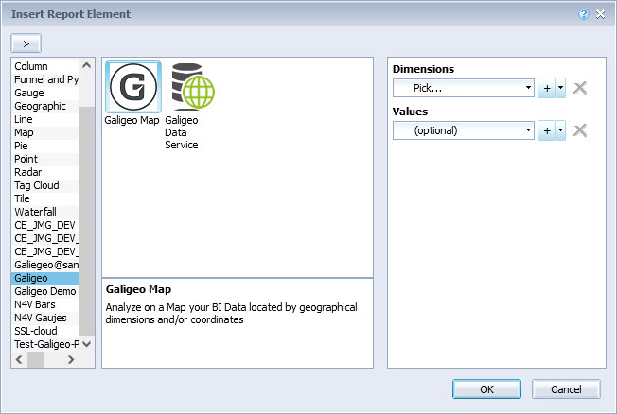Expand the arrow beside Values plus button
Viewport: 617px width, 414px height.
561,130
